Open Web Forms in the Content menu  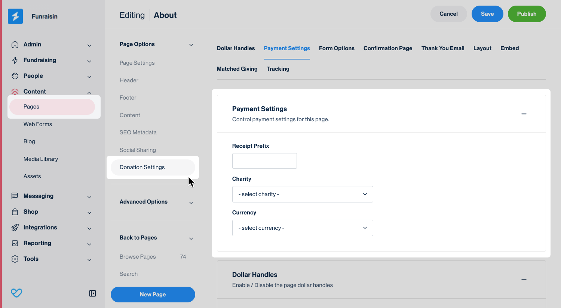coord(38,124)
